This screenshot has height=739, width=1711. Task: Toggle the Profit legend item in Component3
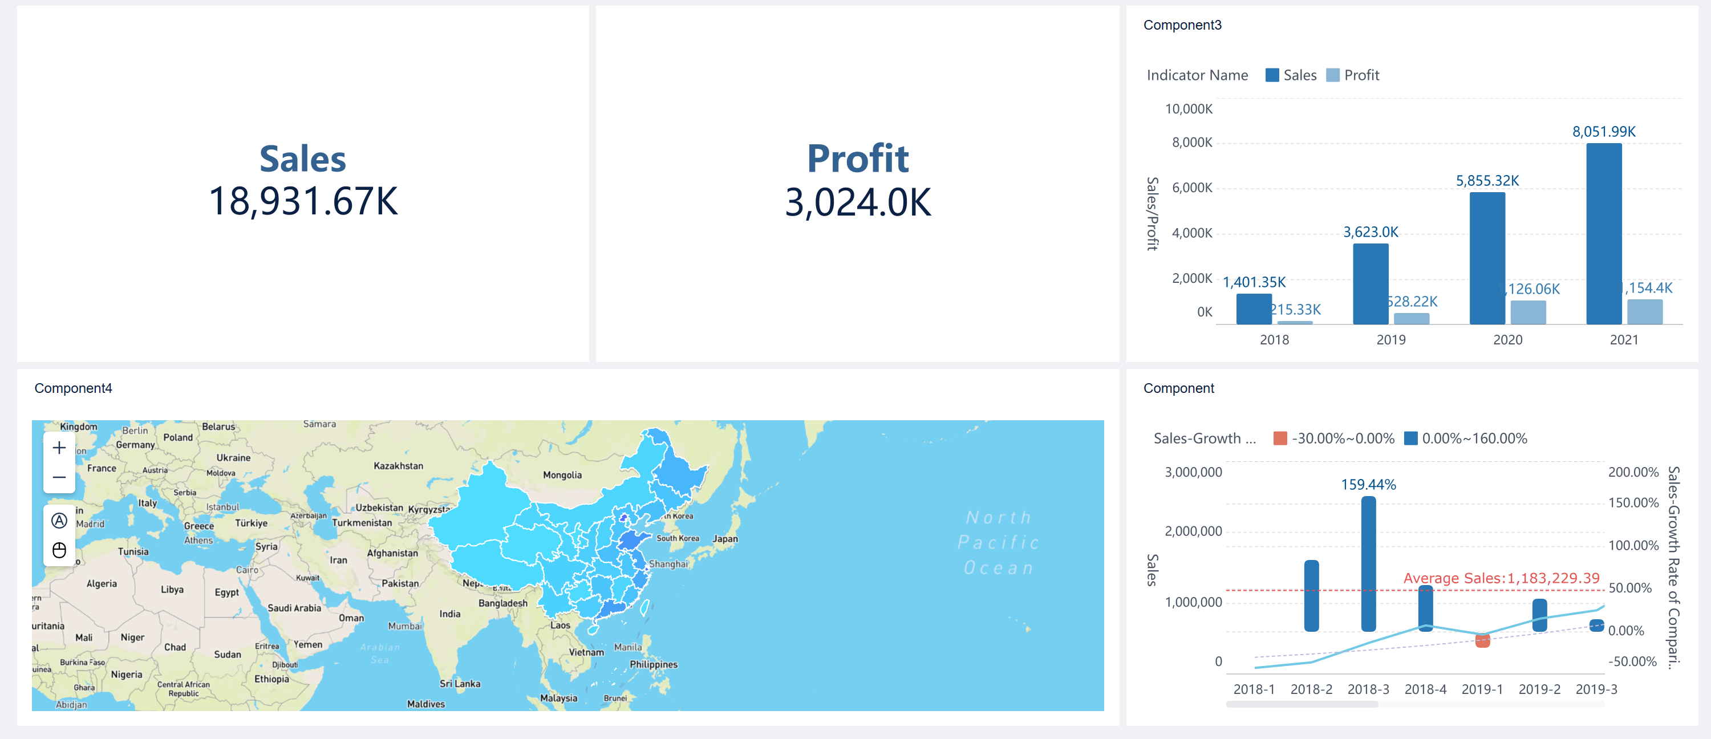(1352, 75)
